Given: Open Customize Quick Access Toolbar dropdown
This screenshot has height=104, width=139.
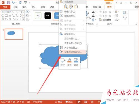Looking at the screenshot, I should pyautogui.click(x=29, y=3).
